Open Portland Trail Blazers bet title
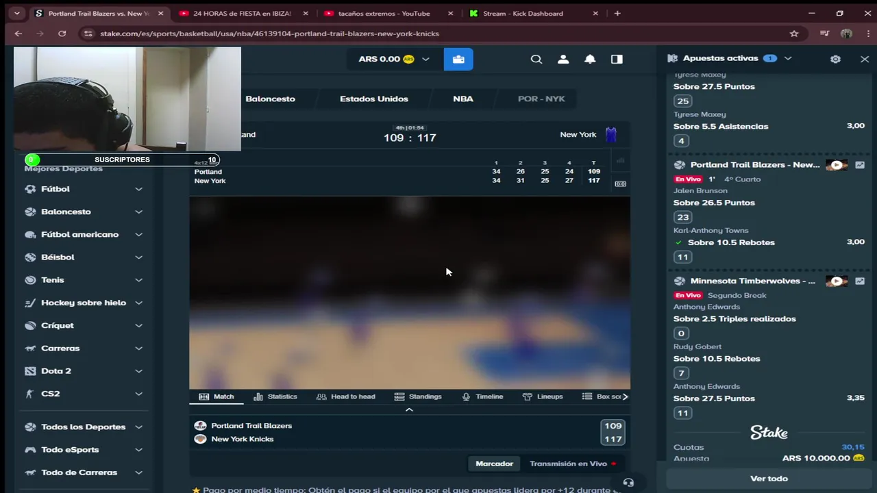The image size is (877, 493). click(754, 165)
